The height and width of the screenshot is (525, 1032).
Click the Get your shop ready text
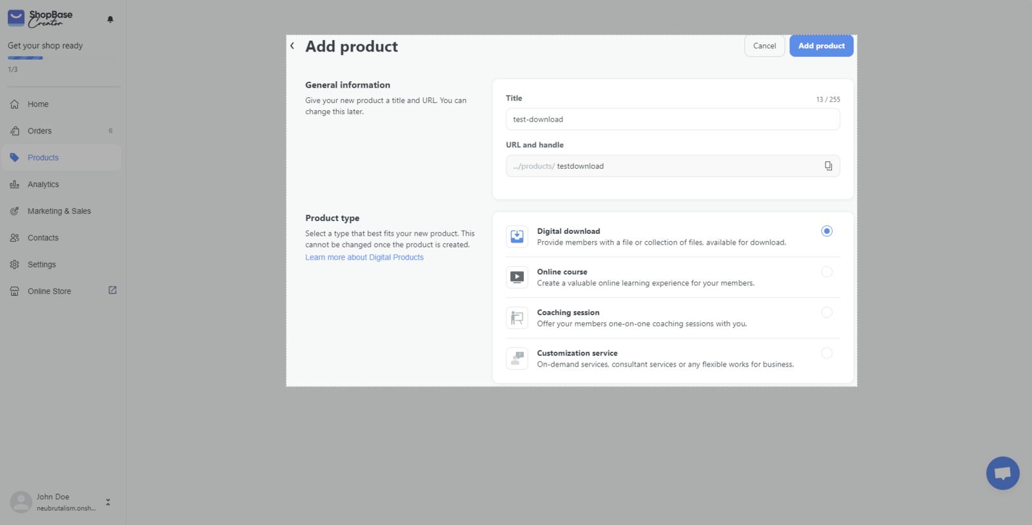tap(45, 46)
